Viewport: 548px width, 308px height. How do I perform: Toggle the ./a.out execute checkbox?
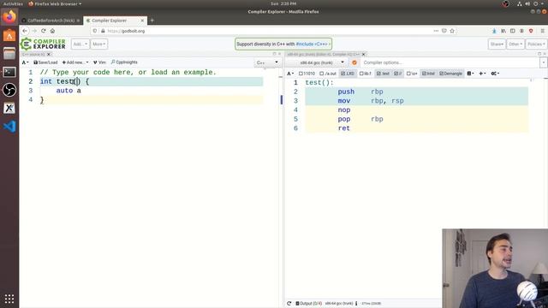(328, 74)
